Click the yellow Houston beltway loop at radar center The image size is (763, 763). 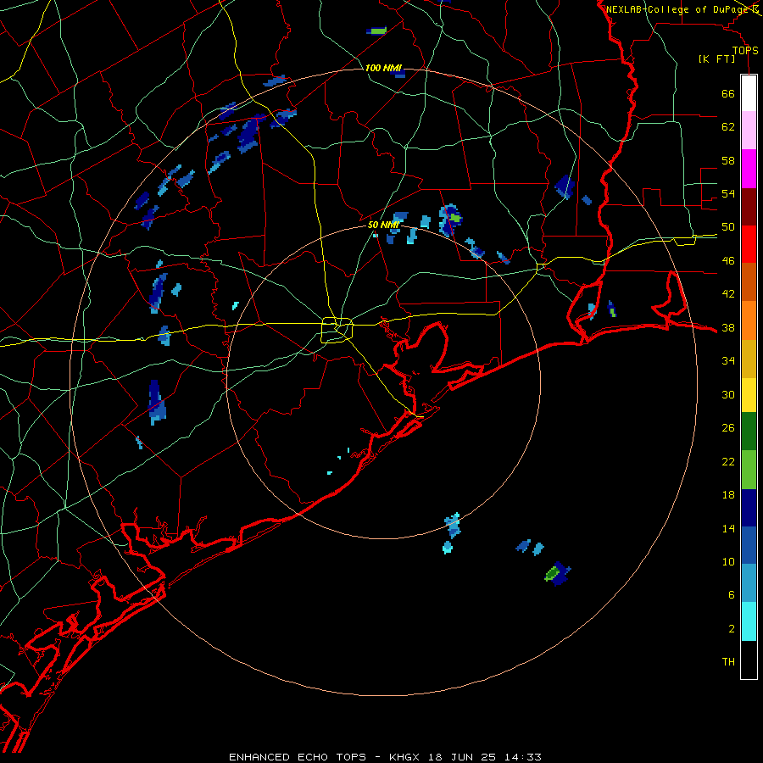pyautogui.click(x=337, y=330)
